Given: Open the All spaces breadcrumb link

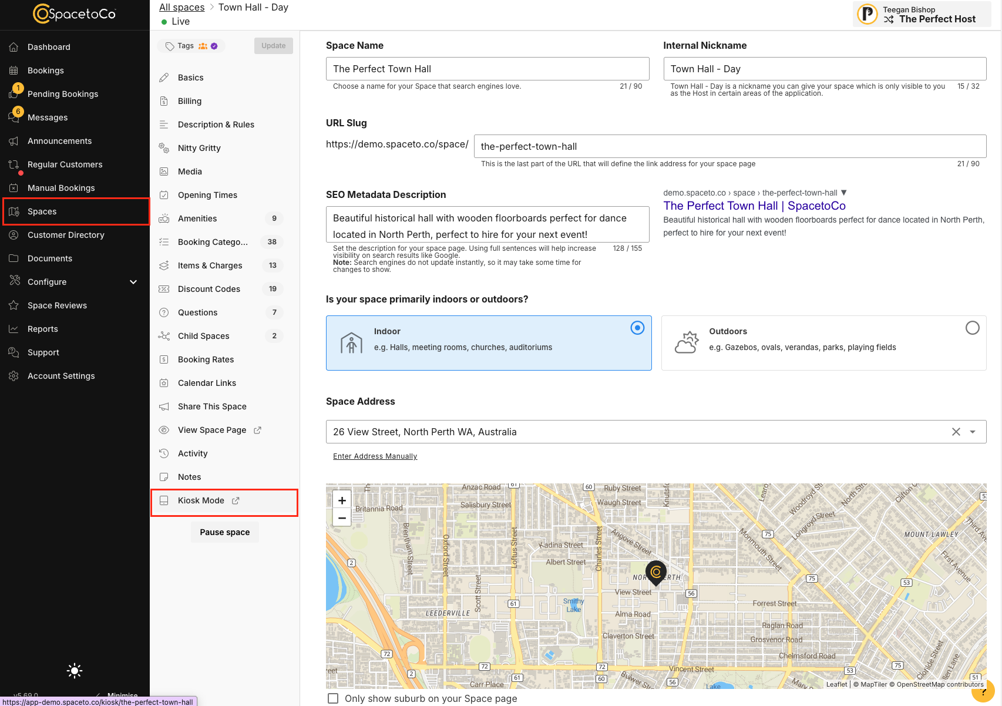Looking at the screenshot, I should click(182, 7).
